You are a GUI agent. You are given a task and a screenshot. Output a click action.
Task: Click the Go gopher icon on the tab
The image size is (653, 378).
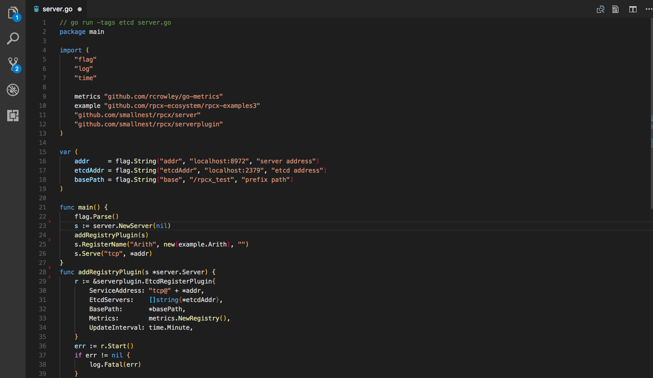(36, 9)
